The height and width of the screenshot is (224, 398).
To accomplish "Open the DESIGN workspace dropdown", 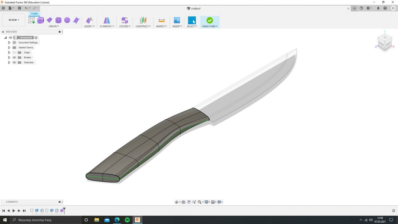I will (14, 20).
